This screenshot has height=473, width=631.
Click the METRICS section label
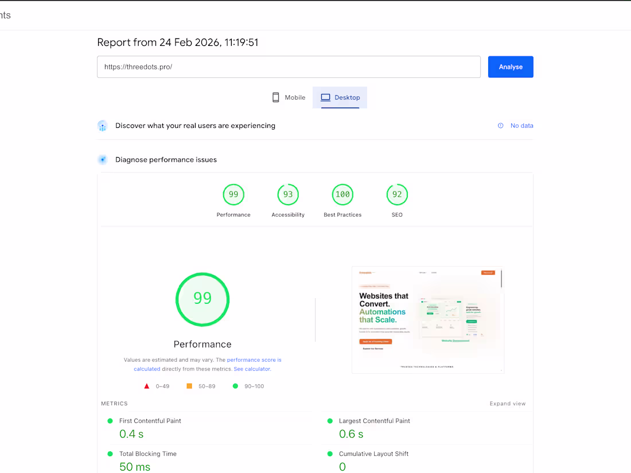pos(114,404)
